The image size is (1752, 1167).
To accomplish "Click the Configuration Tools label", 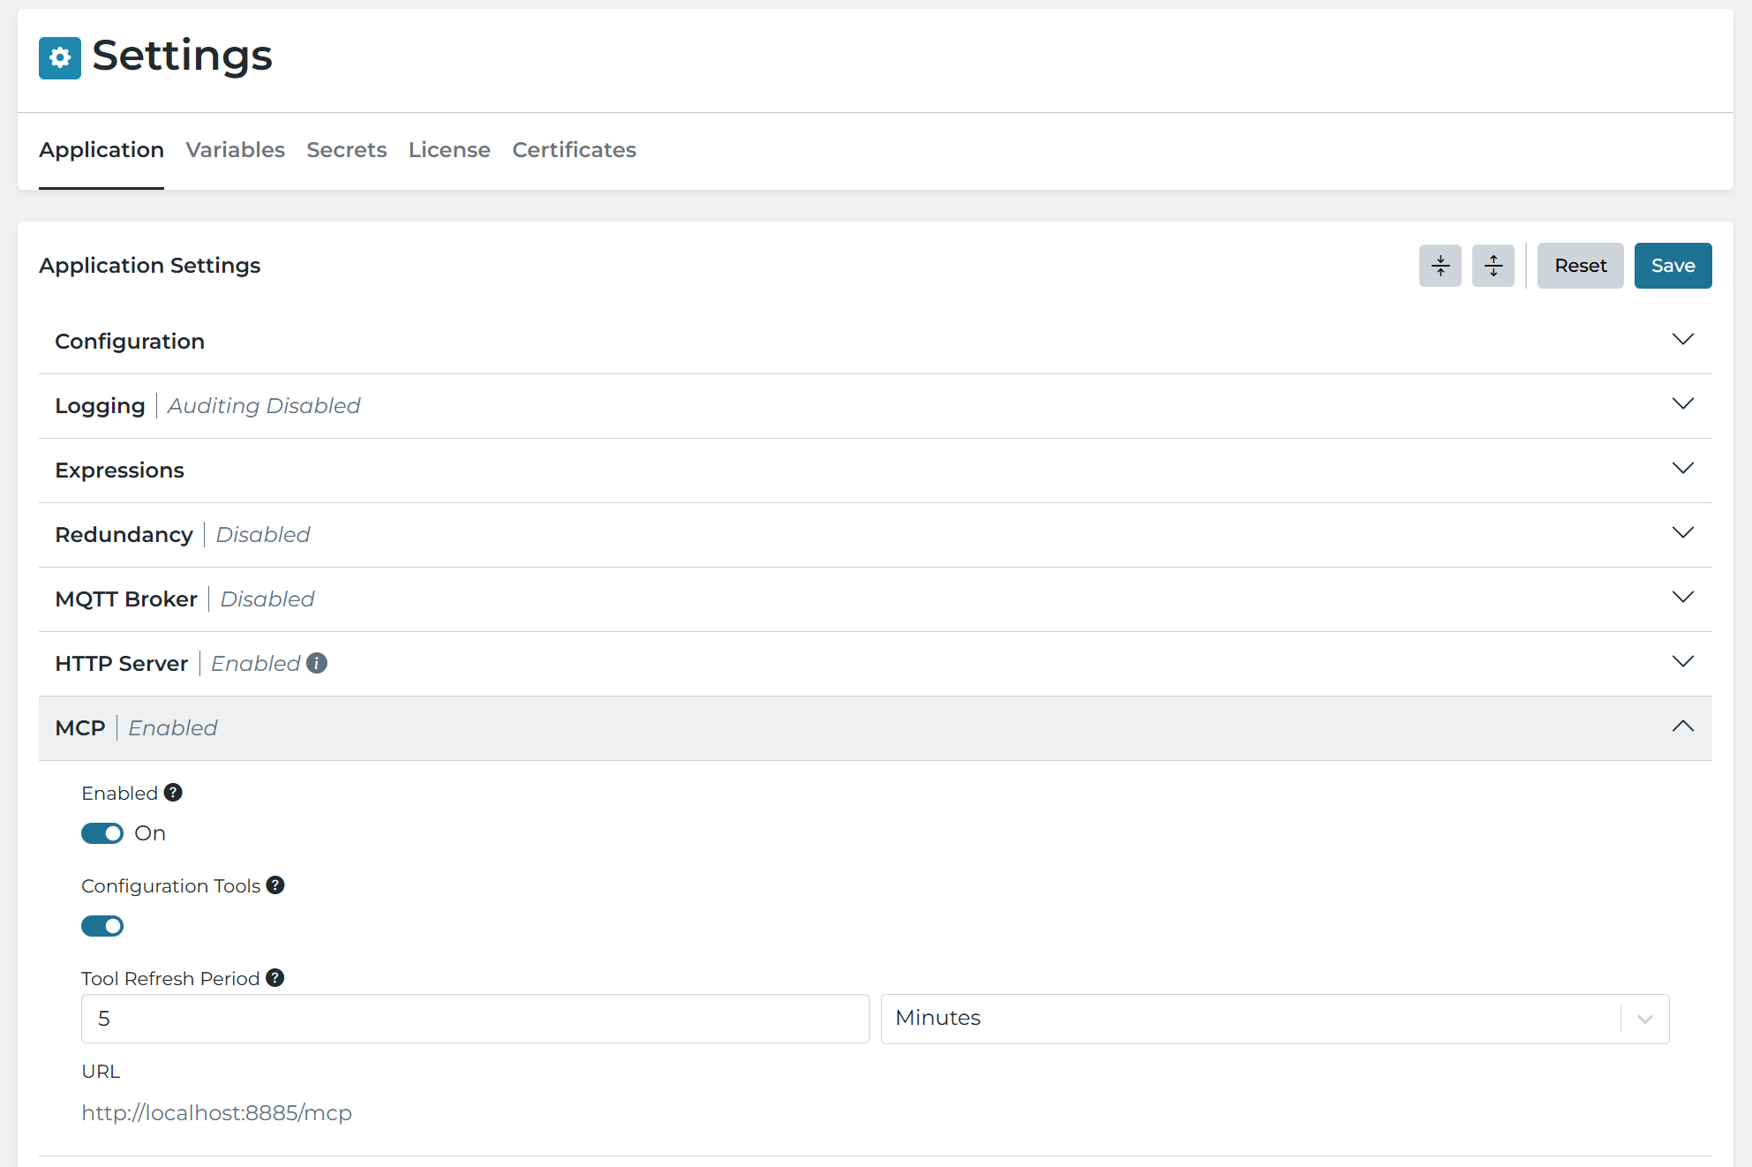I will click(171, 885).
